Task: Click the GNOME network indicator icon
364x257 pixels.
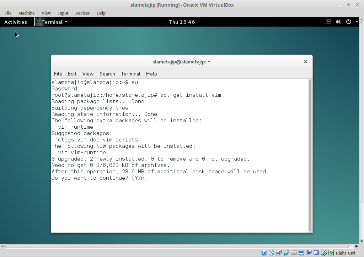Action: pos(329,22)
